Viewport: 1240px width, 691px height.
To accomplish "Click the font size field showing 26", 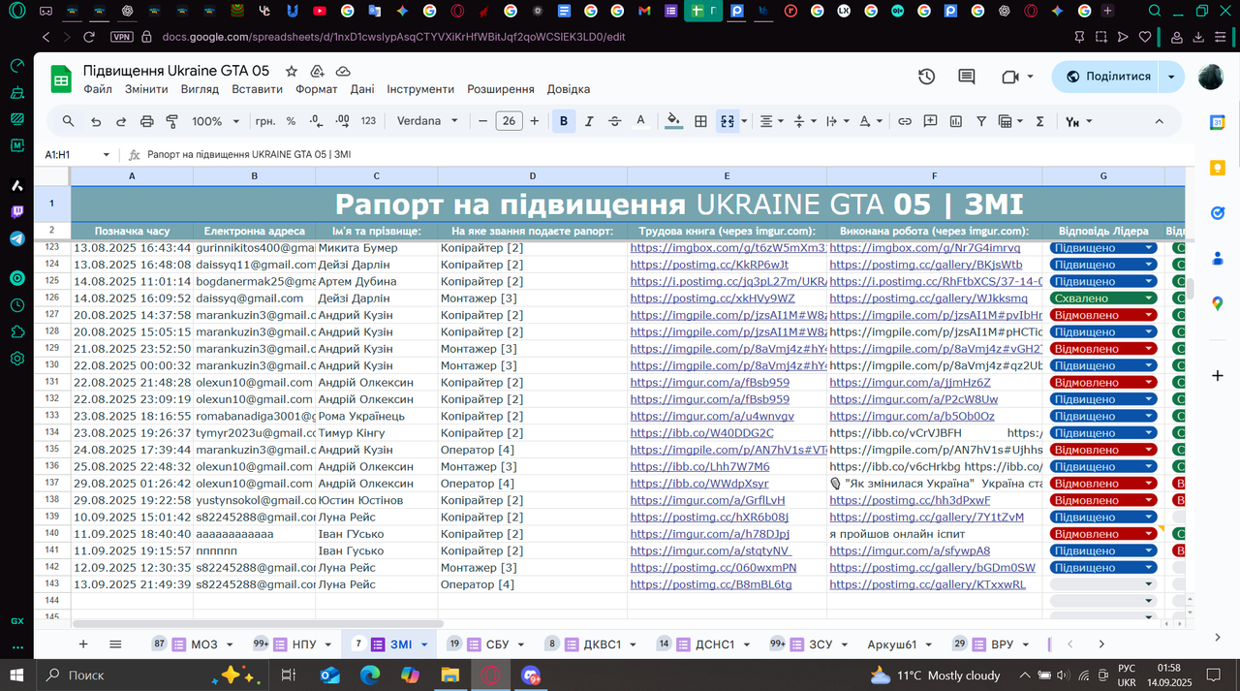I will 509,121.
